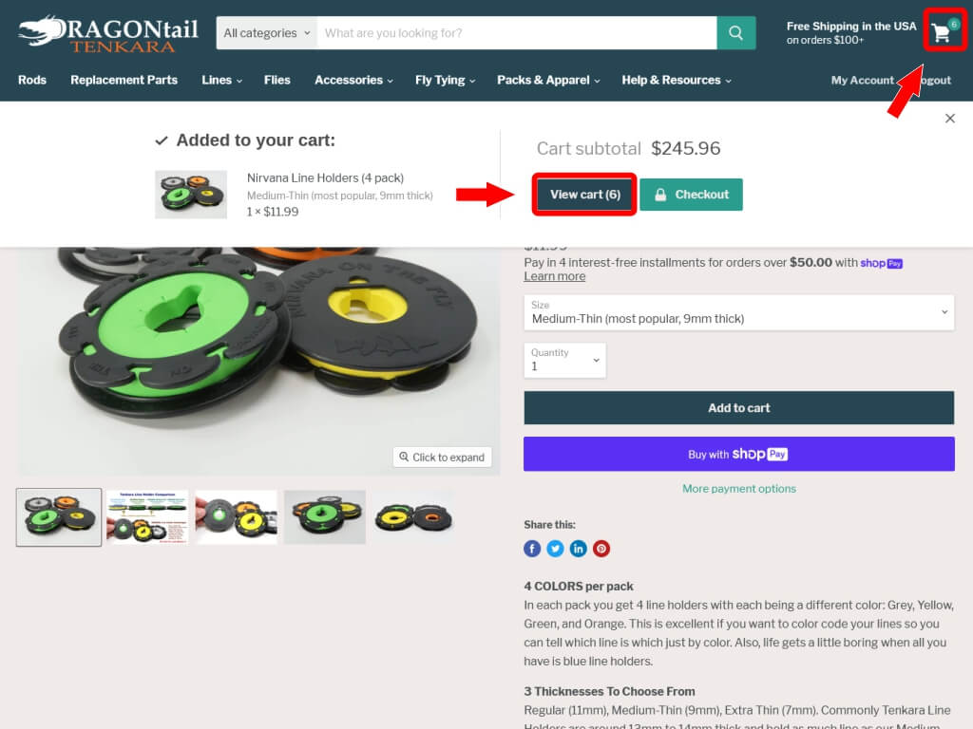
Task: Expand the Size selector
Action: coord(738,312)
